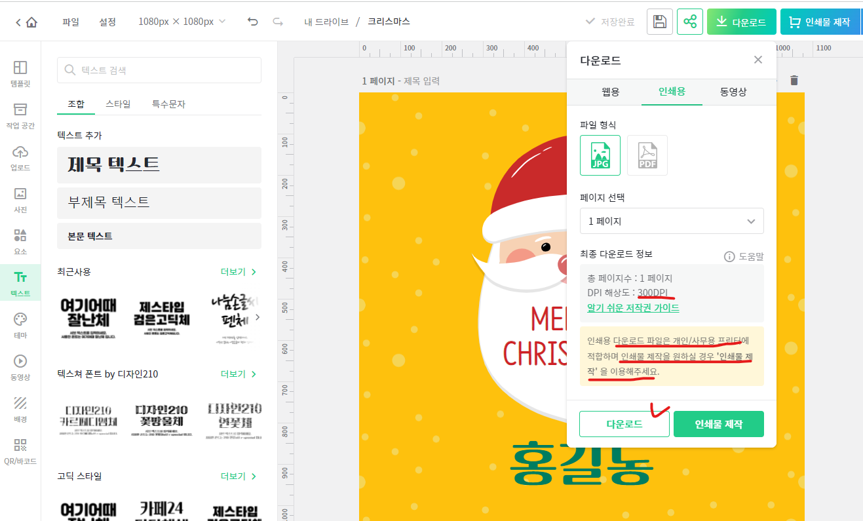This screenshot has height=521, width=863.
Task: Click the 크리스마스 file name
Action: pyautogui.click(x=389, y=22)
